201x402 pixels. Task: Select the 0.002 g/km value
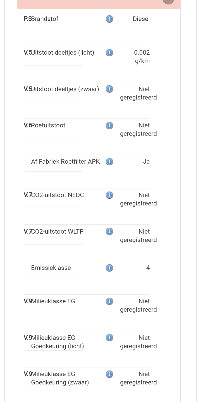[x=142, y=57]
